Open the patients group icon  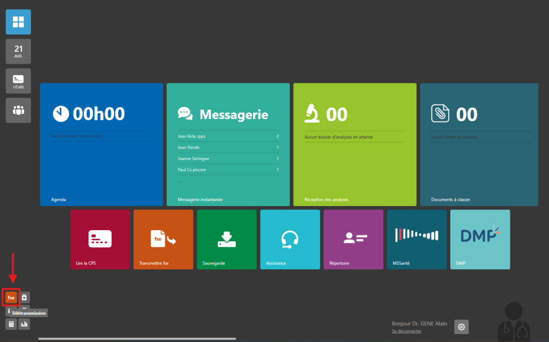18,110
